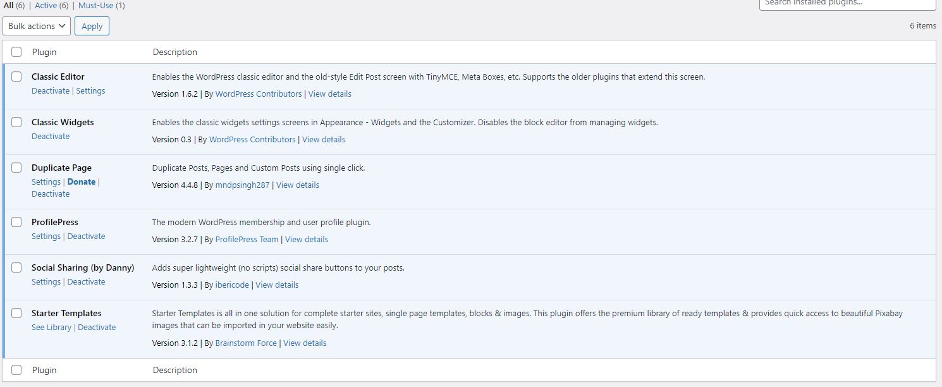
Task: Deactivate the Starter Templates plugin
Action: tap(97, 327)
